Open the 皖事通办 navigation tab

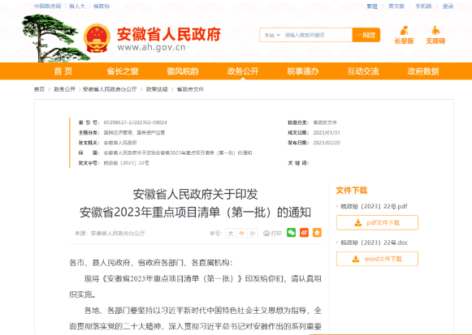(303, 71)
